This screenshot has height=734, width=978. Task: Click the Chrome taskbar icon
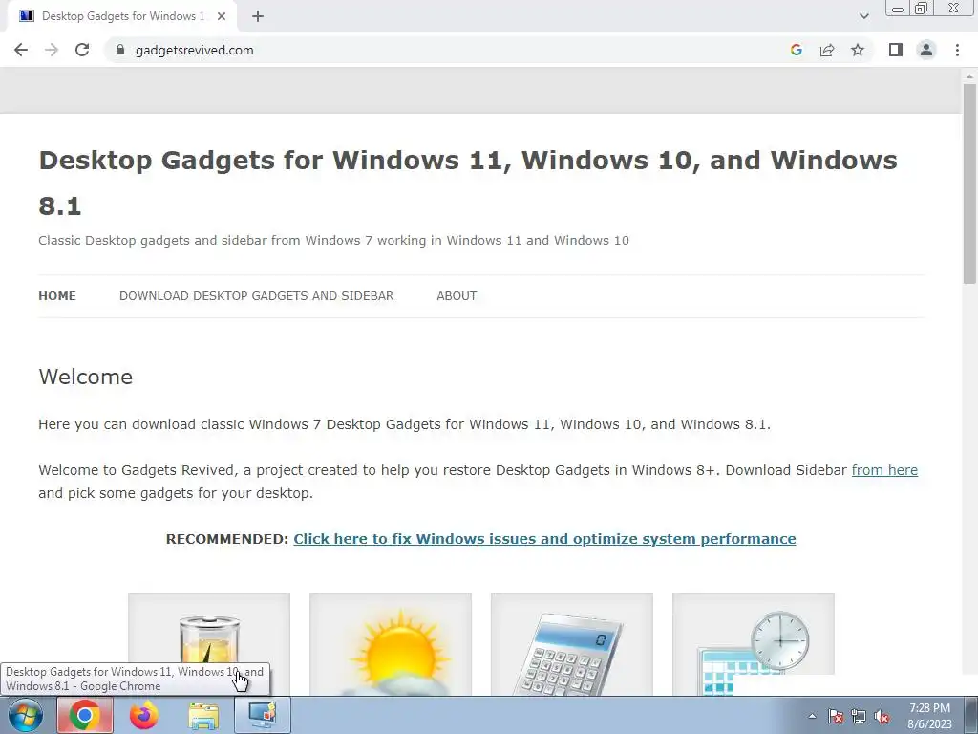point(85,715)
